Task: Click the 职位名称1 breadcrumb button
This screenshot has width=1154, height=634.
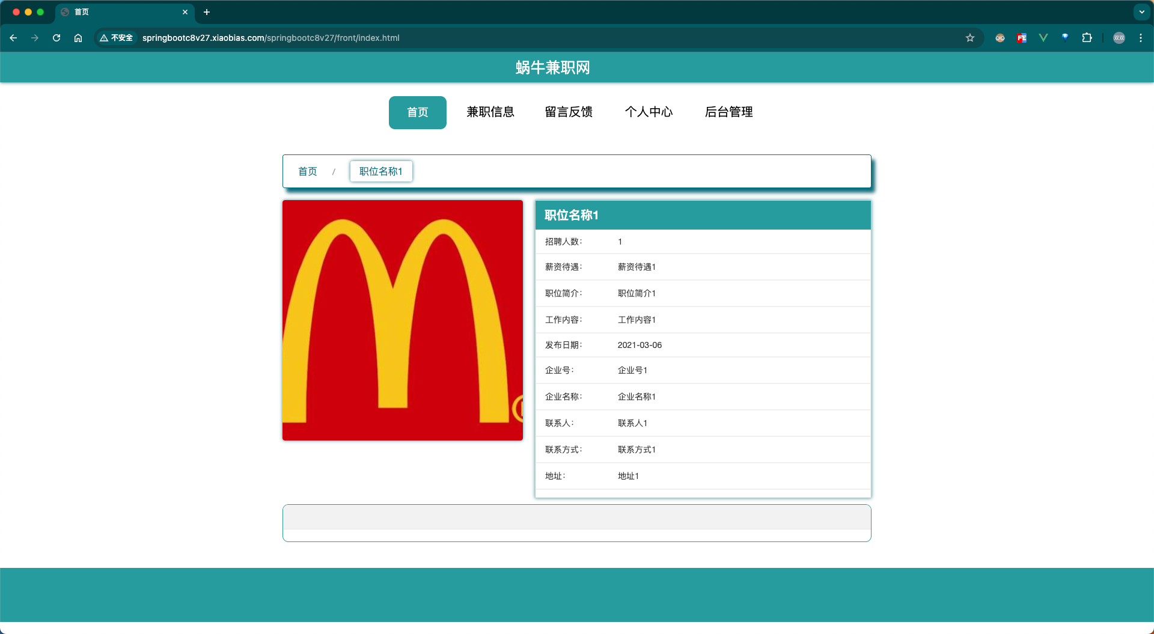Action: (381, 171)
